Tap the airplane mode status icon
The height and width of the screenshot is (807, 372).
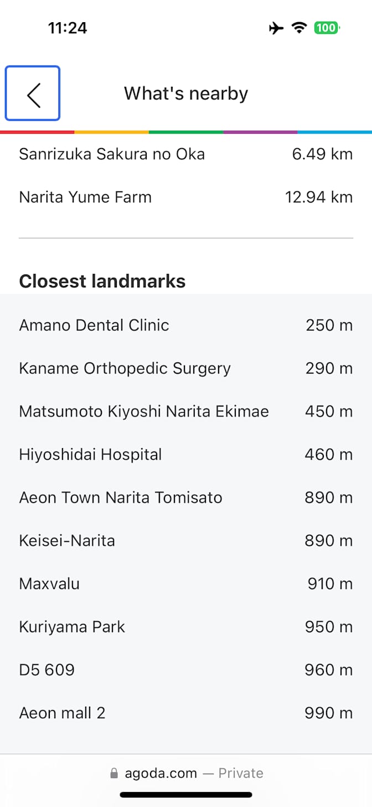click(276, 28)
